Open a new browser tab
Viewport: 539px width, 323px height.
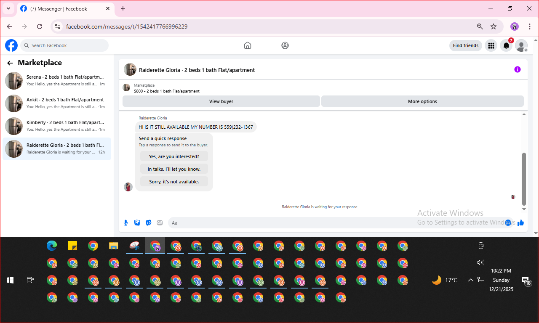123,8
